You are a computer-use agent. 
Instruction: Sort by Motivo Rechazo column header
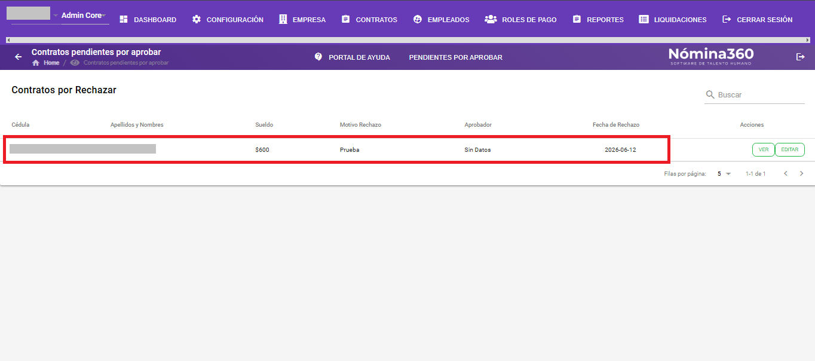click(360, 125)
